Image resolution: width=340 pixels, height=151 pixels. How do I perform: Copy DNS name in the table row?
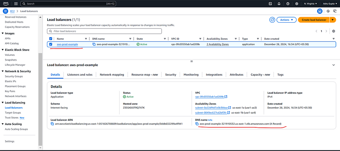pyautogui.click(x=94, y=44)
